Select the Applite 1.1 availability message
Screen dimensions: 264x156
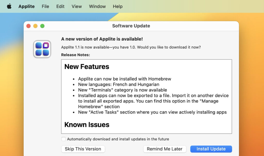131,47
